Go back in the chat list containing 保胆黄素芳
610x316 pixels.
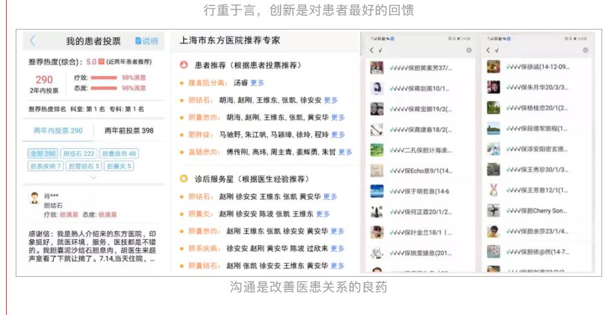pyautogui.click(x=372, y=50)
